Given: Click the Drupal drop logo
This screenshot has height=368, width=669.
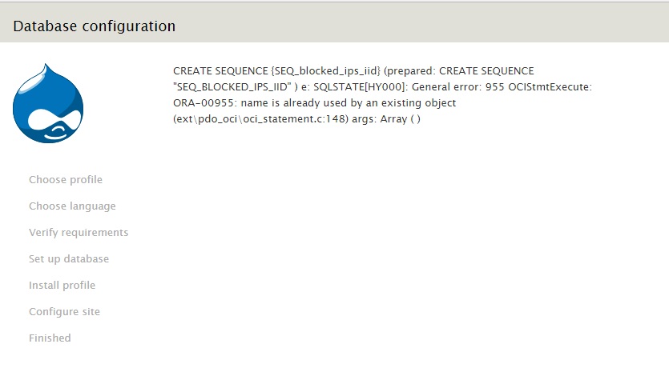Looking at the screenshot, I should coord(48,103).
